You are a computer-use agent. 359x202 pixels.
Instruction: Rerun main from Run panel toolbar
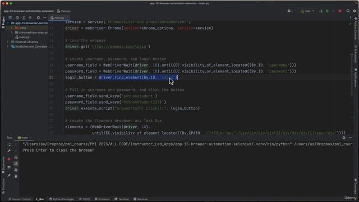coord(9,145)
